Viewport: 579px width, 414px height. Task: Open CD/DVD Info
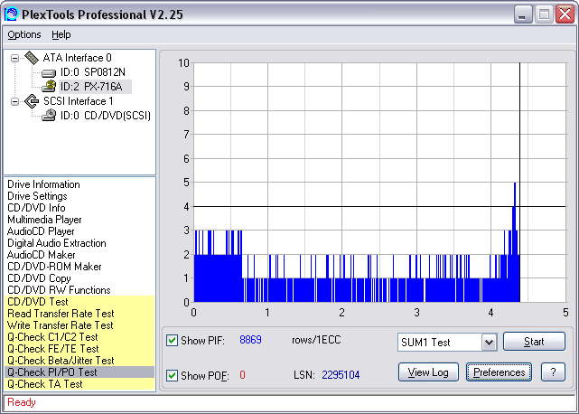pyautogui.click(x=36, y=208)
